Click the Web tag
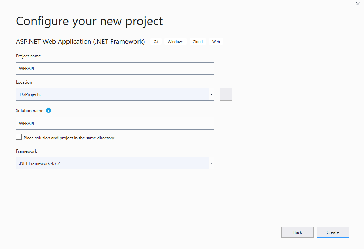 pyautogui.click(x=216, y=42)
